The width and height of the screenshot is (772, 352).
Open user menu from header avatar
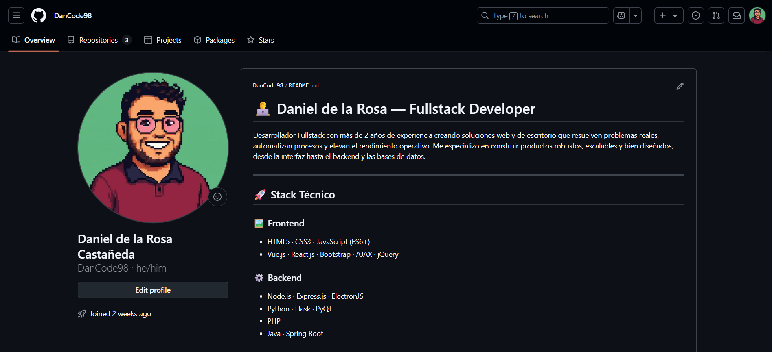click(757, 15)
